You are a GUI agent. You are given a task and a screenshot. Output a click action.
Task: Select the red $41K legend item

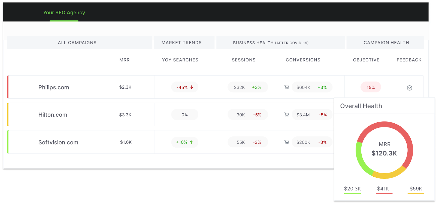pyautogui.click(x=384, y=190)
